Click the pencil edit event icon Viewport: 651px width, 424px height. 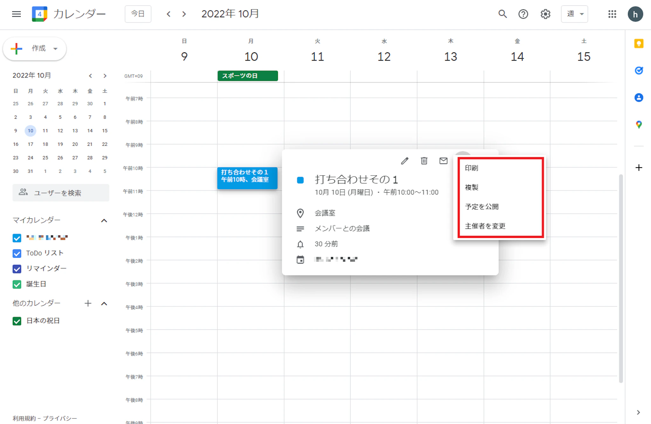[x=404, y=161]
